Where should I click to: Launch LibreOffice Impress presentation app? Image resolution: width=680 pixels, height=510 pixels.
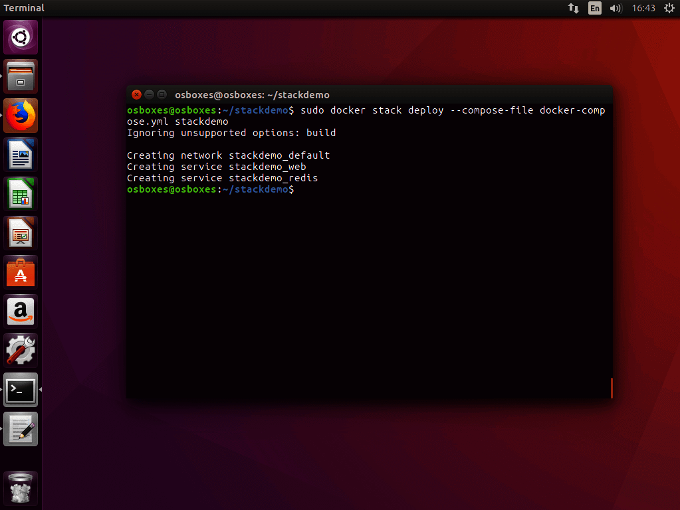click(21, 233)
